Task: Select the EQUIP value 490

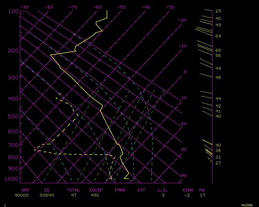Action: [95, 195]
